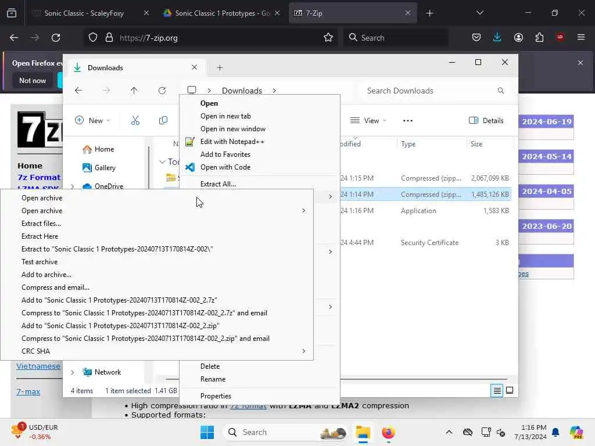Sort by the Size column header
This screenshot has width=595, height=446.
tap(476, 144)
